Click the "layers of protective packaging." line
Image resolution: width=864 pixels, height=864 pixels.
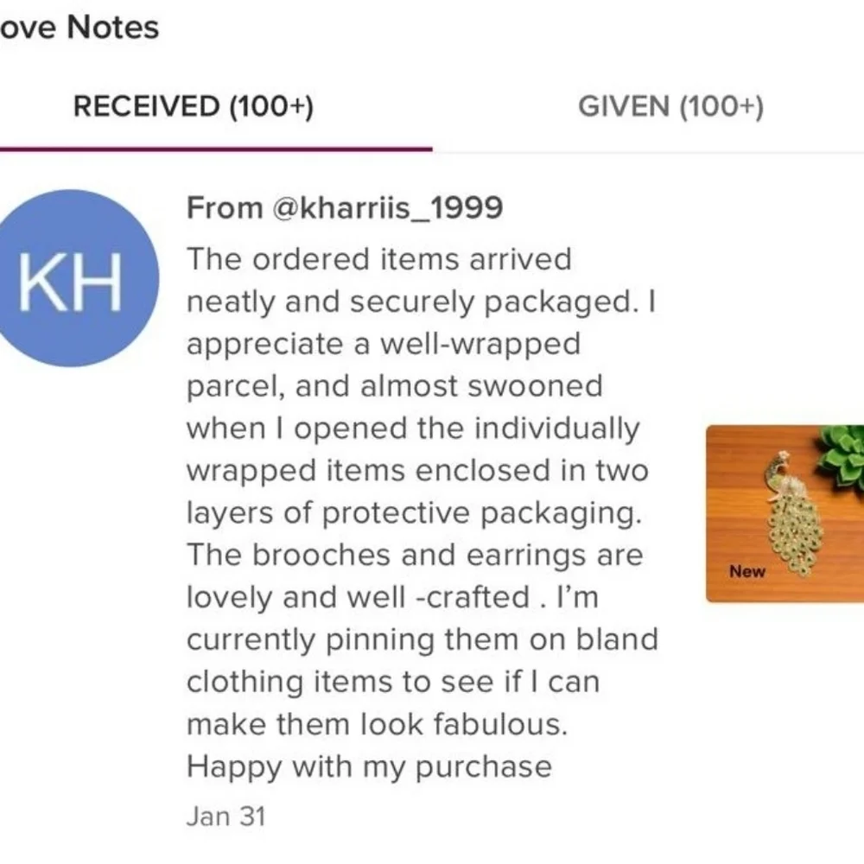click(x=415, y=512)
